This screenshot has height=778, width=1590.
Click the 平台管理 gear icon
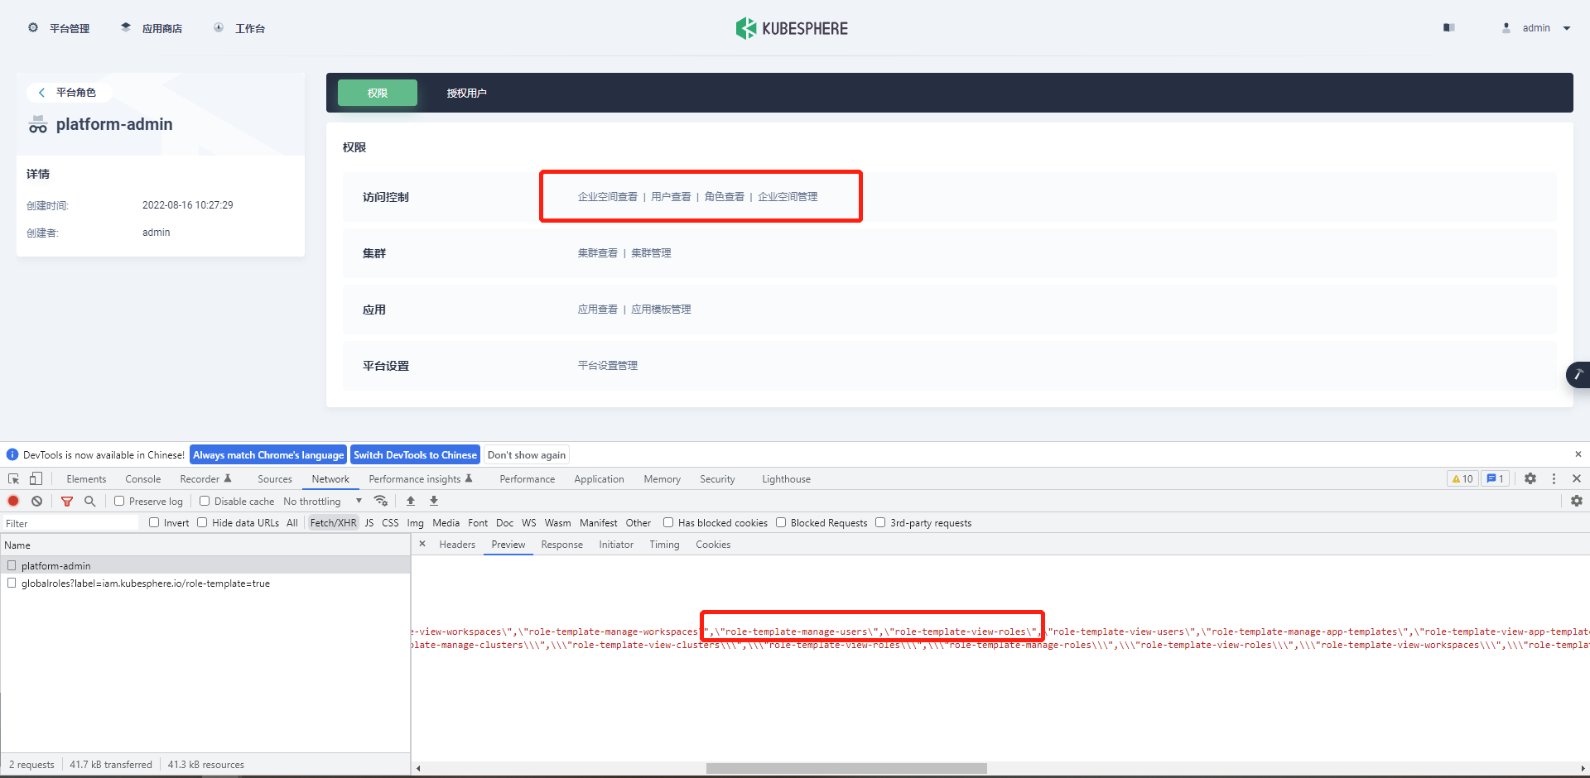point(32,27)
